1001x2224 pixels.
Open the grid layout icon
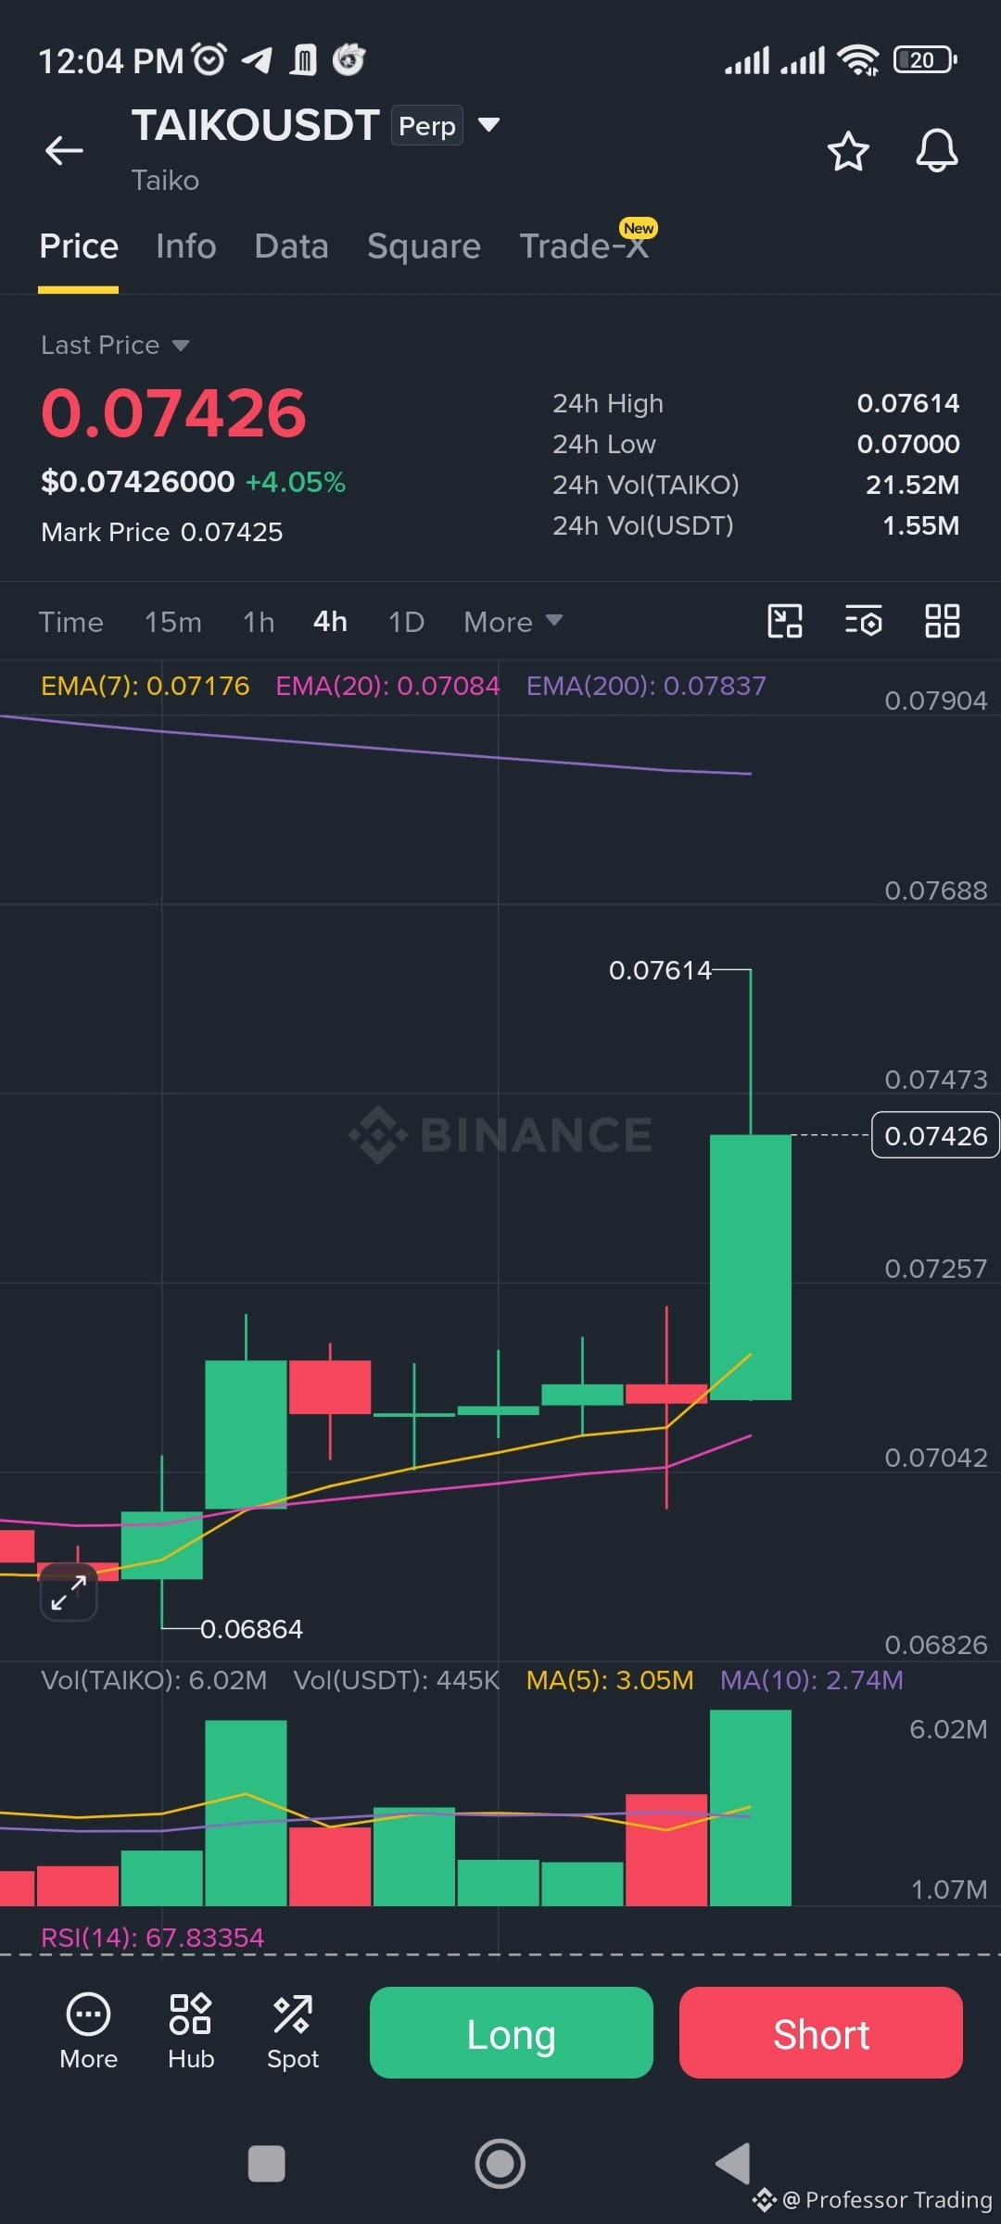(x=943, y=621)
